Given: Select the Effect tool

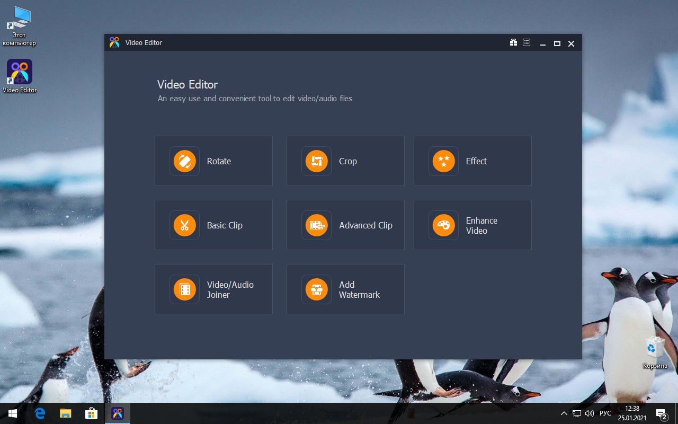Looking at the screenshot, I should (x=472, y=161).
